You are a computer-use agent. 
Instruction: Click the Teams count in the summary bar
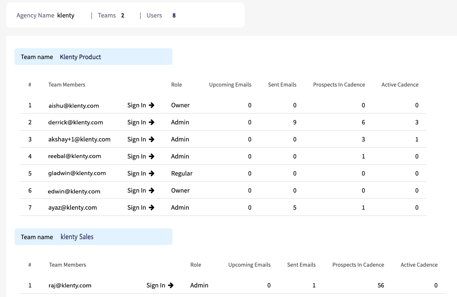click(x=123, y=15)
